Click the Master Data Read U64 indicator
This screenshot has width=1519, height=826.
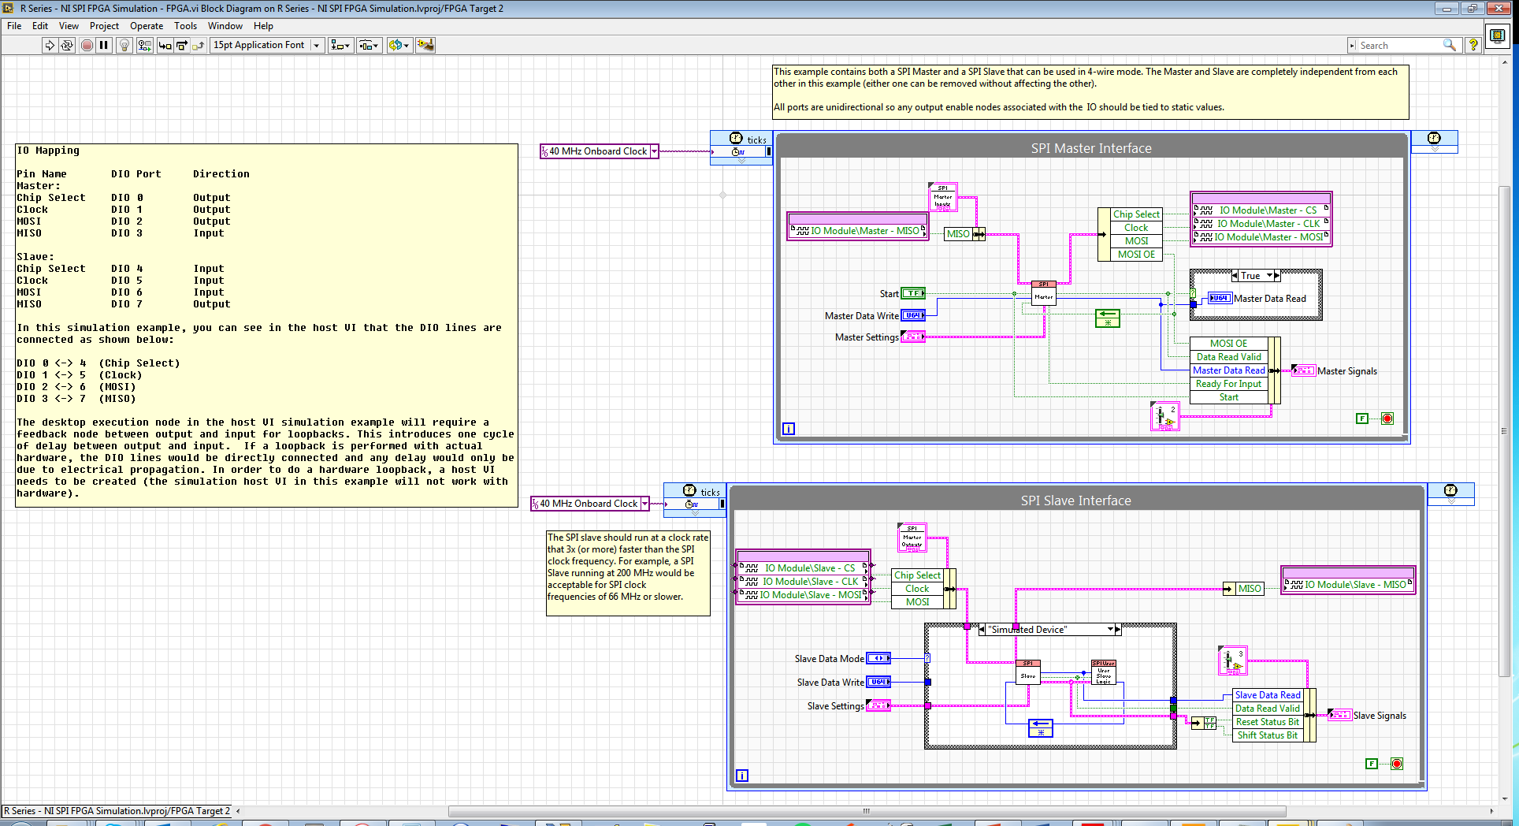coord(1220,298)
